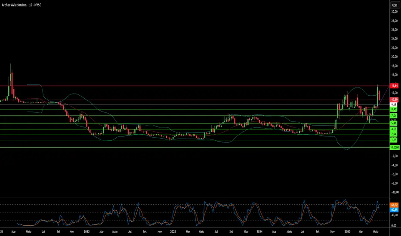Select the green 7,04 level label
401x236 pixels.
(x=394, y=116)
